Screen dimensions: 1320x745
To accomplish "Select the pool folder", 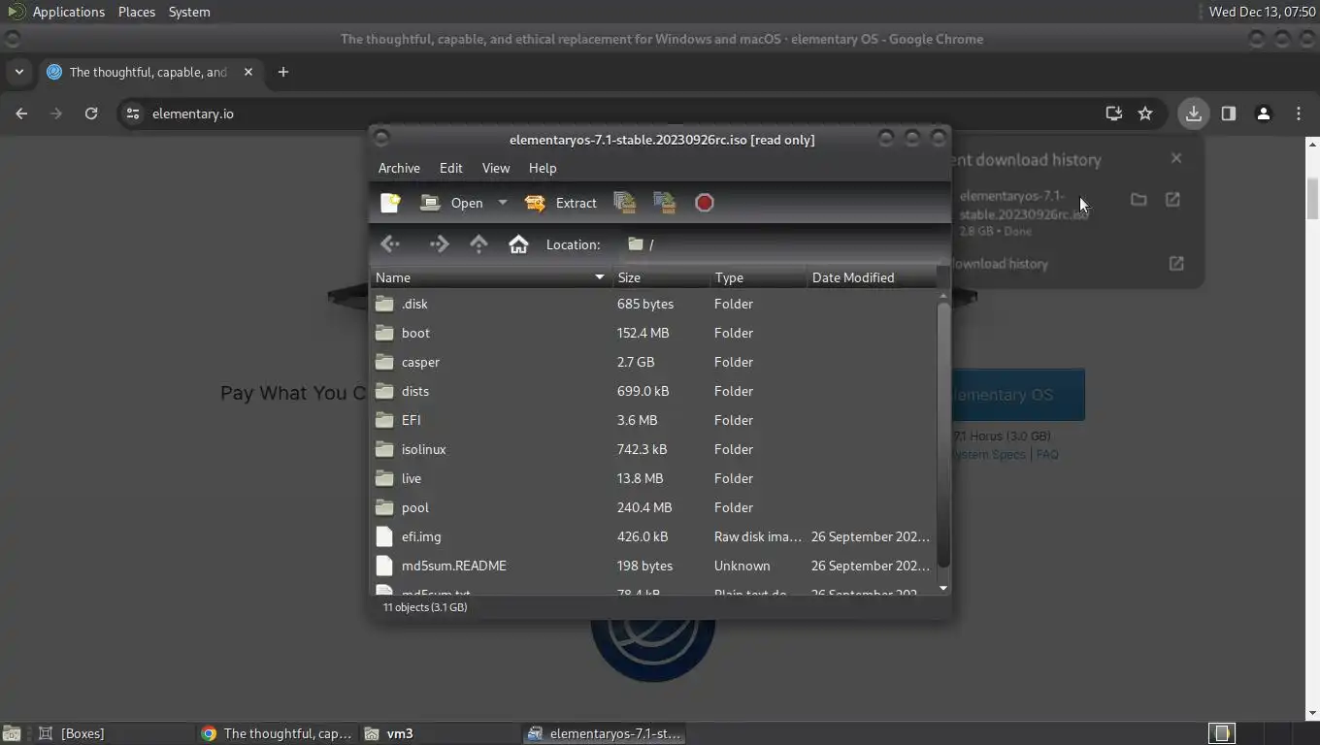I will tap(652, 507).
